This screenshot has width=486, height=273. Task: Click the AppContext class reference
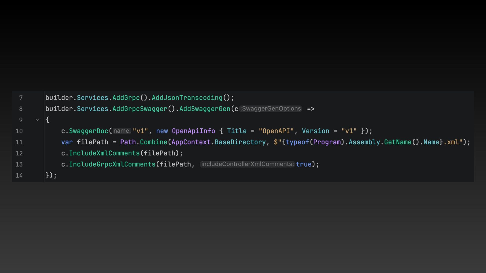click(191, 142)
